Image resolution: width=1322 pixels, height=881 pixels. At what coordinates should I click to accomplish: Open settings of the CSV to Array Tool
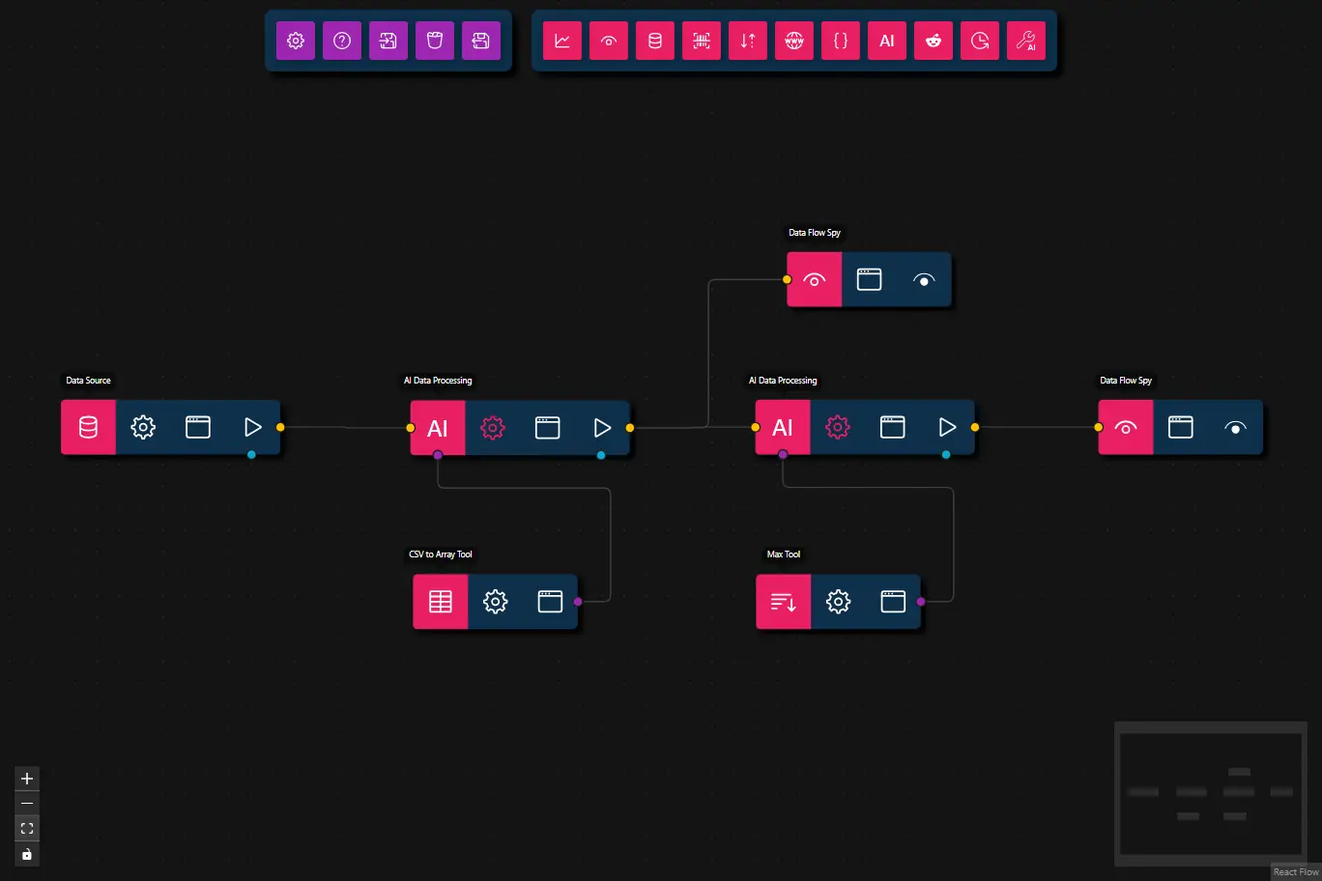(x=495, y=601)
